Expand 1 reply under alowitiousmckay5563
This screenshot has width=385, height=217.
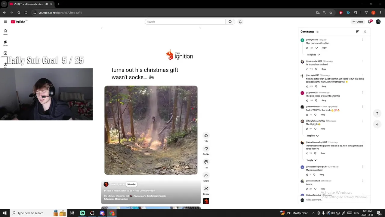coord(311,160)
